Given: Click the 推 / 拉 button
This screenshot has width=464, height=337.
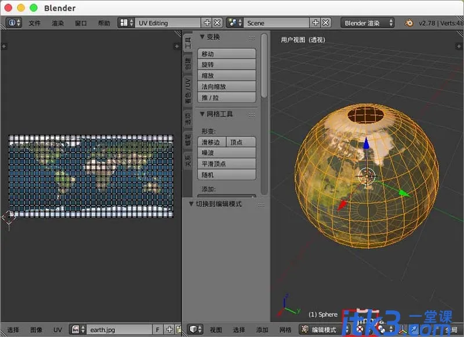Looking at the screenshot, I should 227,97.
